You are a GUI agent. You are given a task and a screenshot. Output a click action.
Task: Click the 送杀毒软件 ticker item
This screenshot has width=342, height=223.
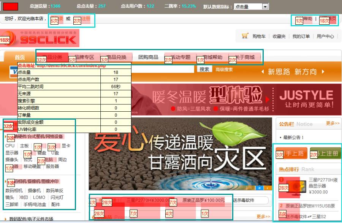[x=243, y=200]
